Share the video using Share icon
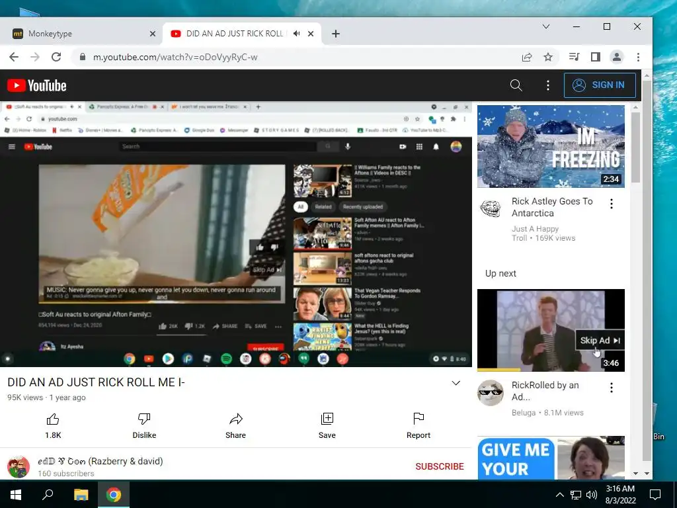This screenshot has width=677, height=508. coord(236,419)
